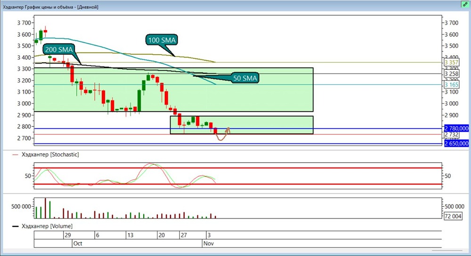
Task: Select the 100 SMA callout label
Action: [162, 40]
